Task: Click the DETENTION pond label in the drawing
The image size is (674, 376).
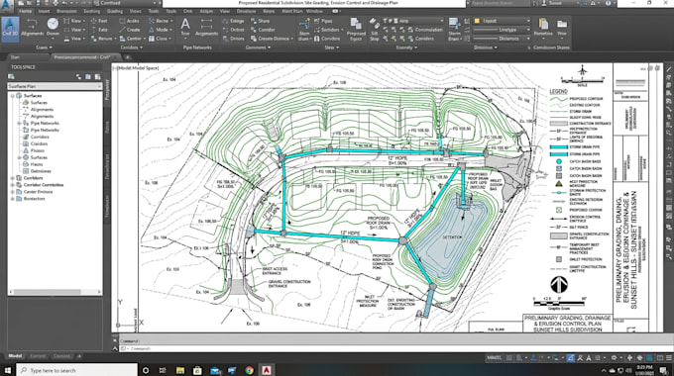Action: 452,236
